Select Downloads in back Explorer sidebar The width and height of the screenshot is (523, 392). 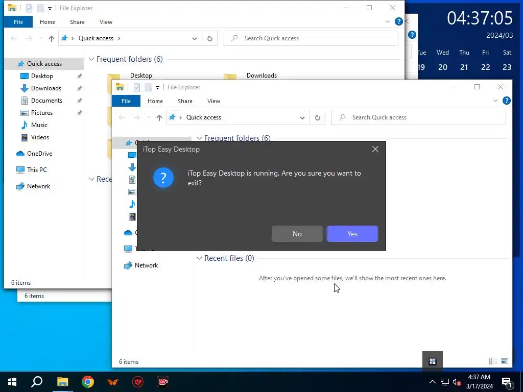[46, 88]
